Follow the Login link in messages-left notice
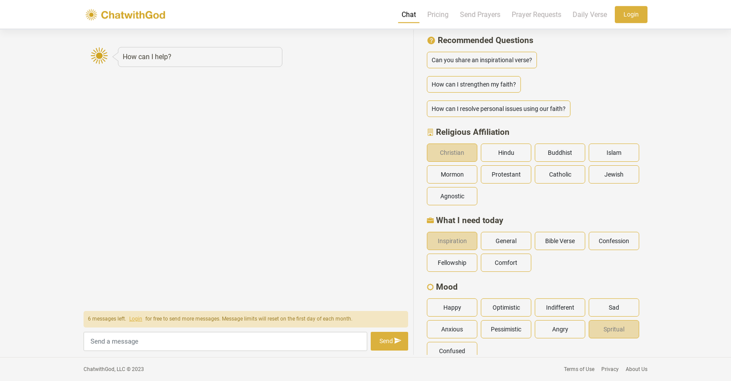731x381 pixels. tap(135, 319)
